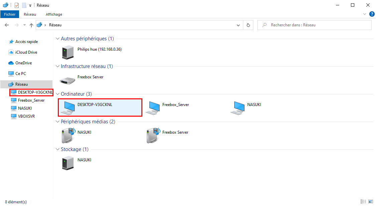Click the Réseau breadcrumb in address bar

pos(55,25)
